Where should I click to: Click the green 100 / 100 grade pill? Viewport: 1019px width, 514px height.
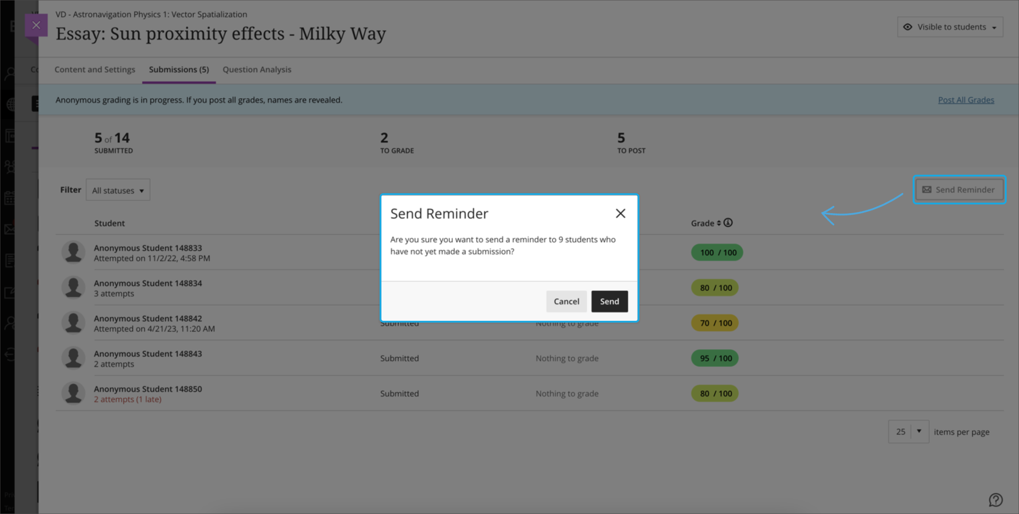click(717, 252)
